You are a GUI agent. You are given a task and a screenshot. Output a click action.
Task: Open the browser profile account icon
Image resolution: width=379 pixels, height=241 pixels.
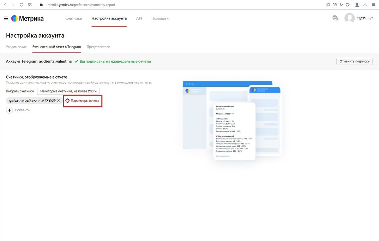[x=357, y=5]
